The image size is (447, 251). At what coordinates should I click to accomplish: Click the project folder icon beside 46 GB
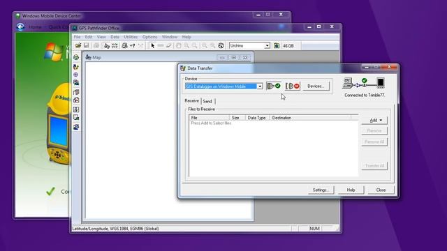[x=277, y=45]
